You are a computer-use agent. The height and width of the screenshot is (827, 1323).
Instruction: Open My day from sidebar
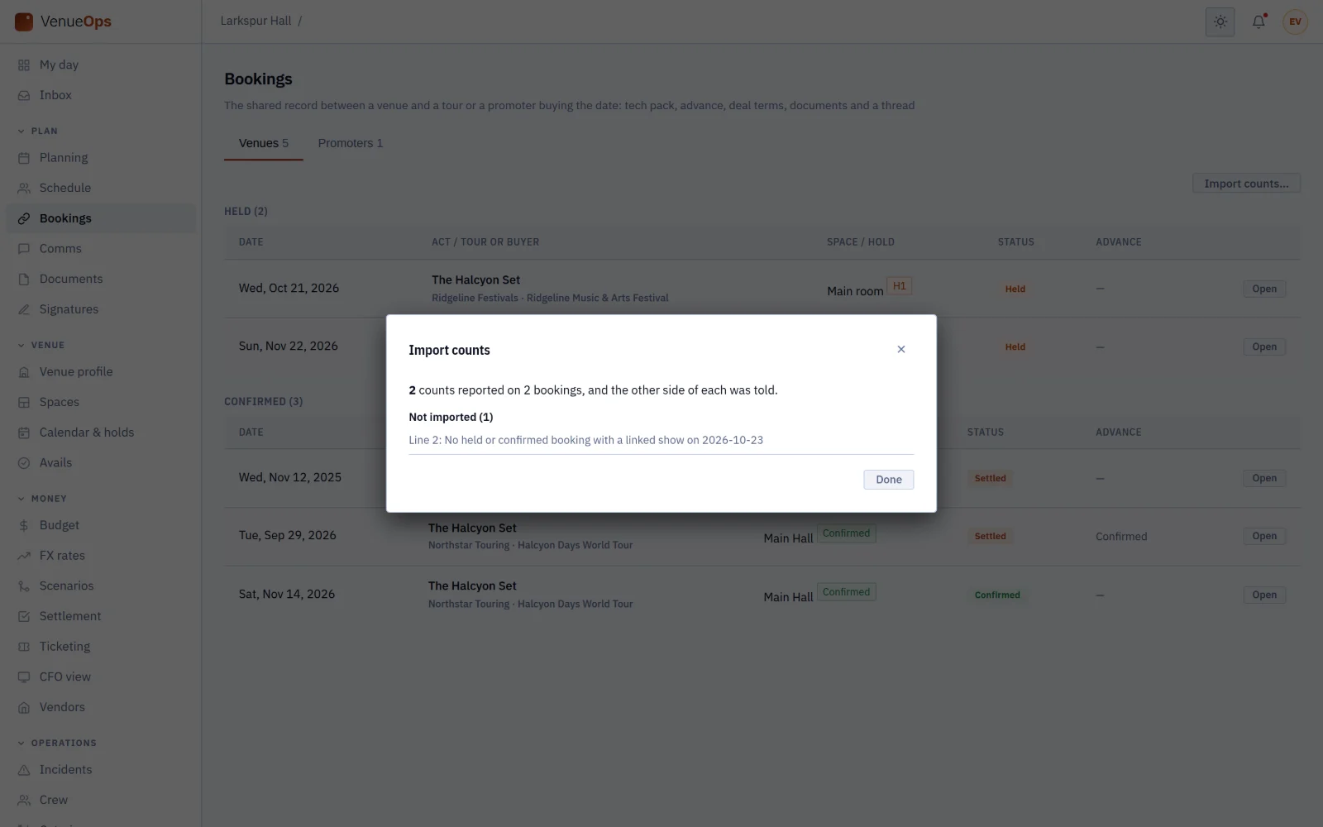pos(102,65)
